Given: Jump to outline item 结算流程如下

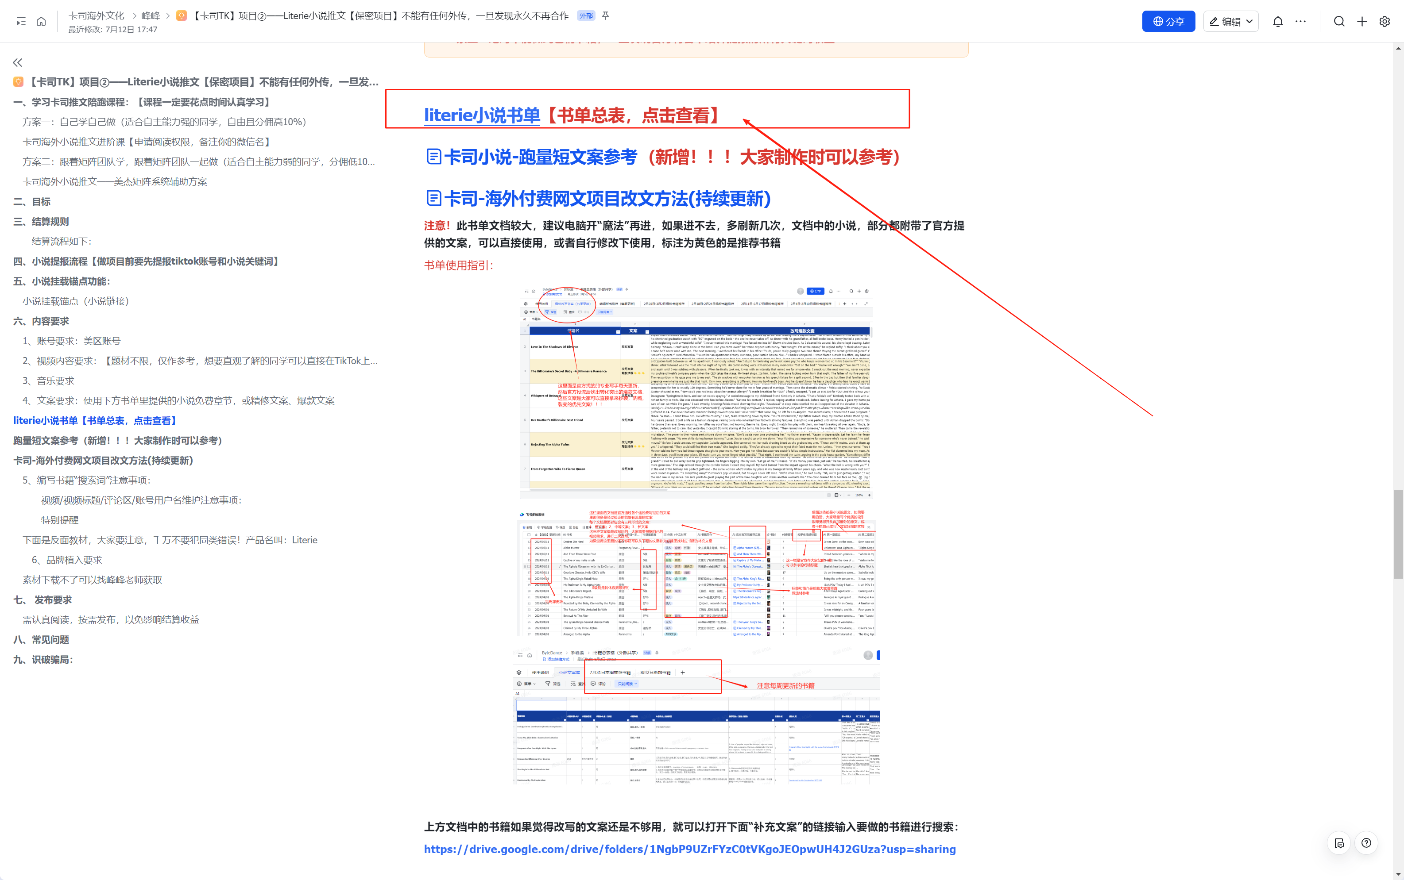Looking at the screenshot, I should pos(62,241).
